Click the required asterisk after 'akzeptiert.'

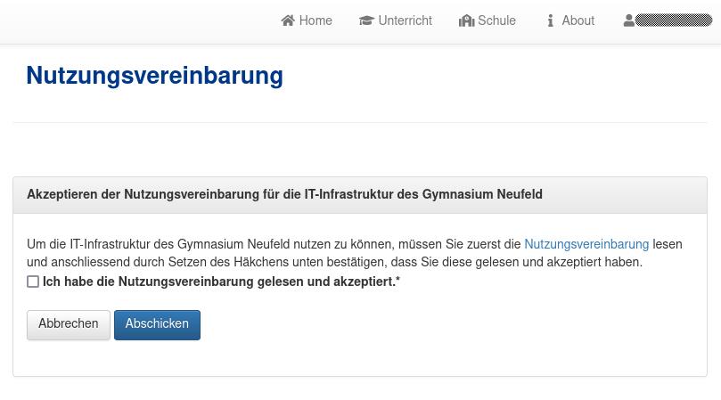click(x=397, y=282)
